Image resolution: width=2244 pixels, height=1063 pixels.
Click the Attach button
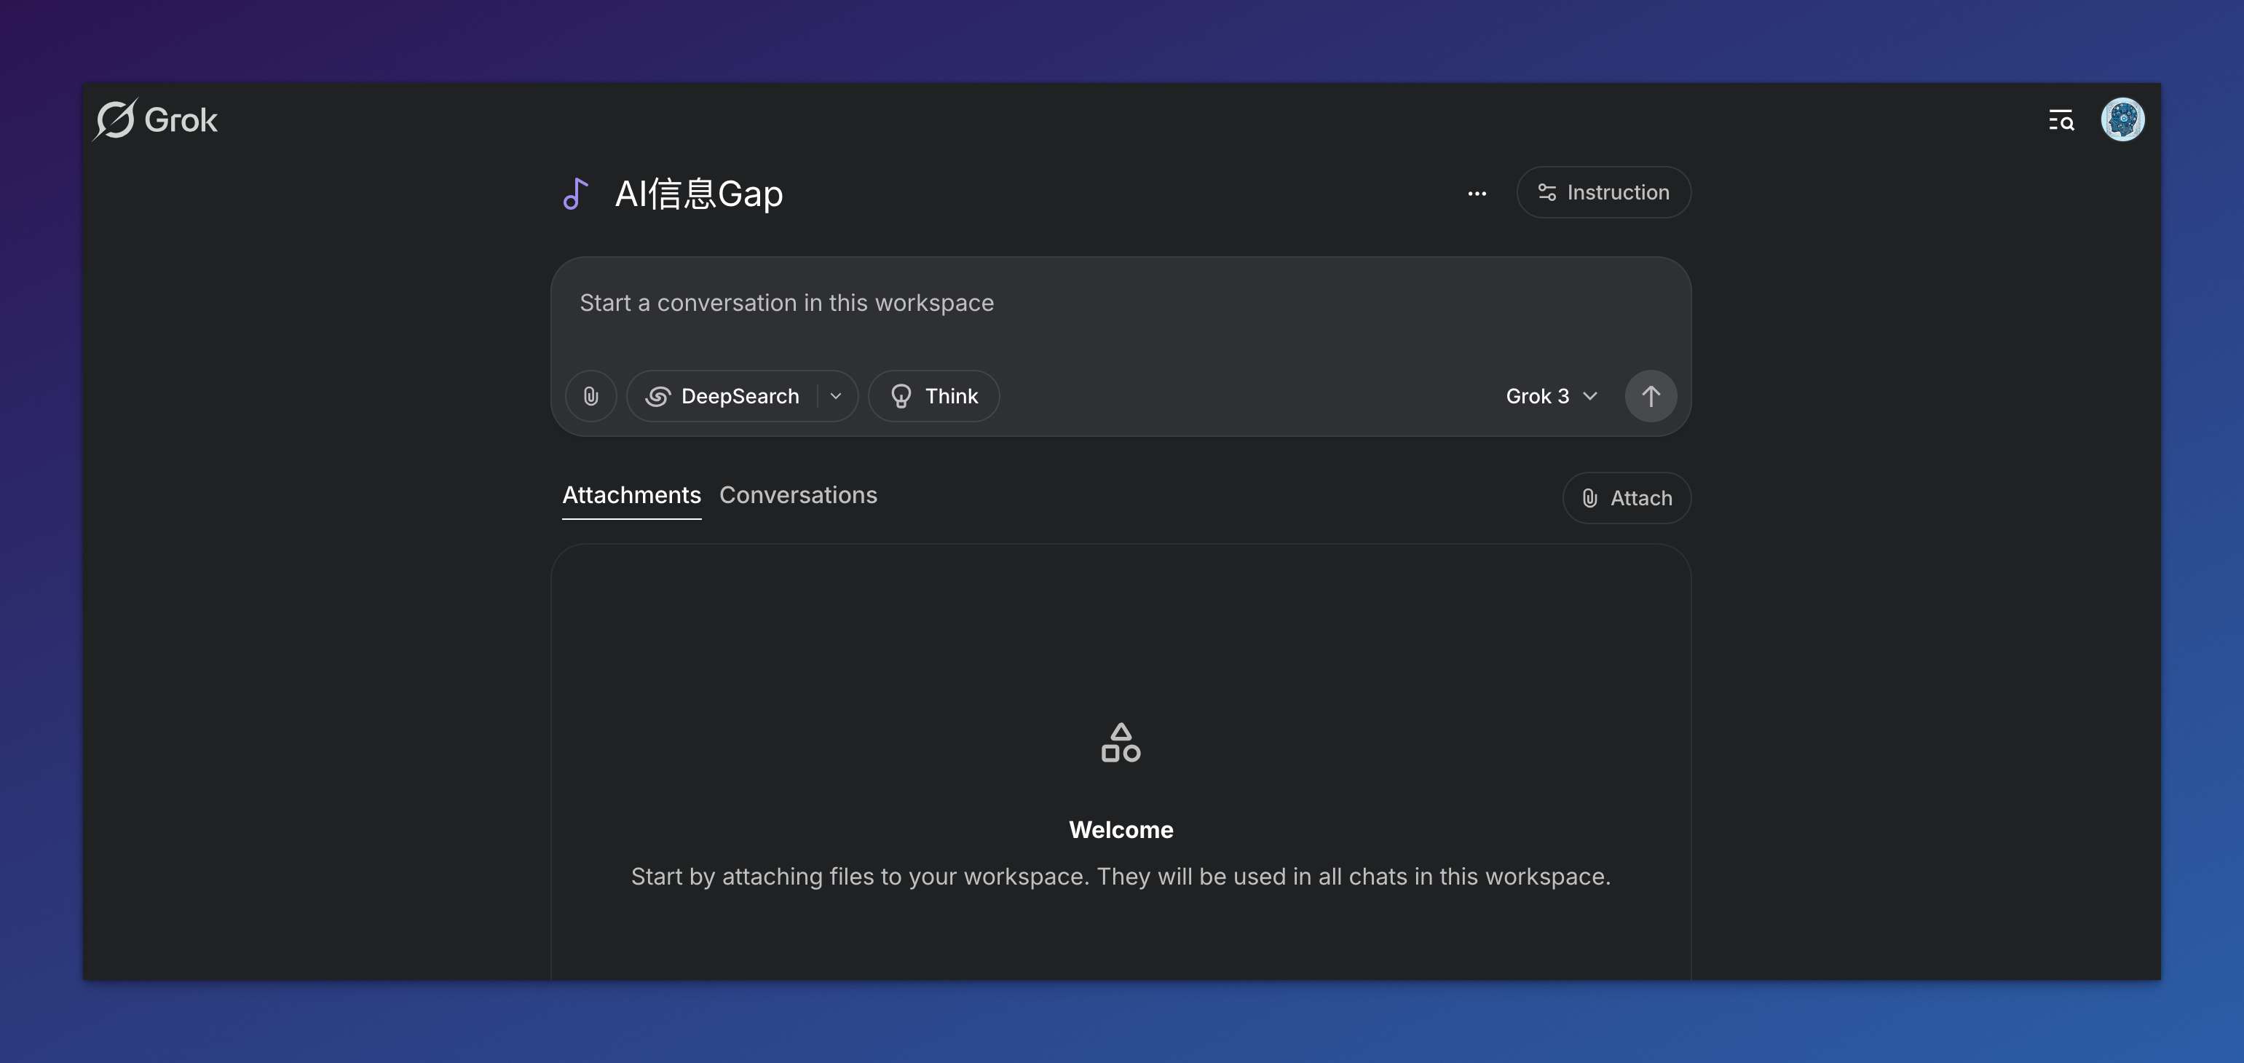[1627, 499]
